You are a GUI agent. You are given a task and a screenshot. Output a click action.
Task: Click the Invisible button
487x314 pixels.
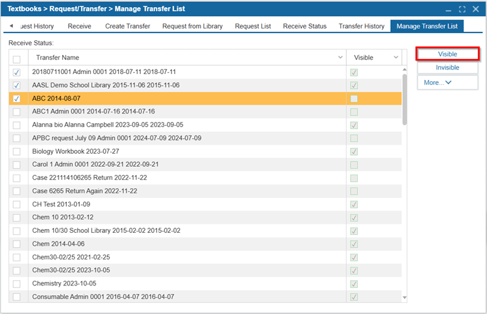click(447, 67)
